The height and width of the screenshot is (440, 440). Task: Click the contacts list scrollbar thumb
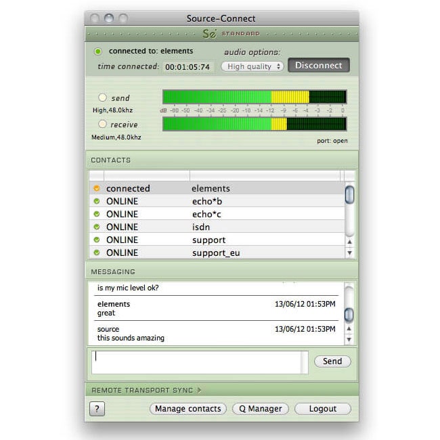[350, 194]
